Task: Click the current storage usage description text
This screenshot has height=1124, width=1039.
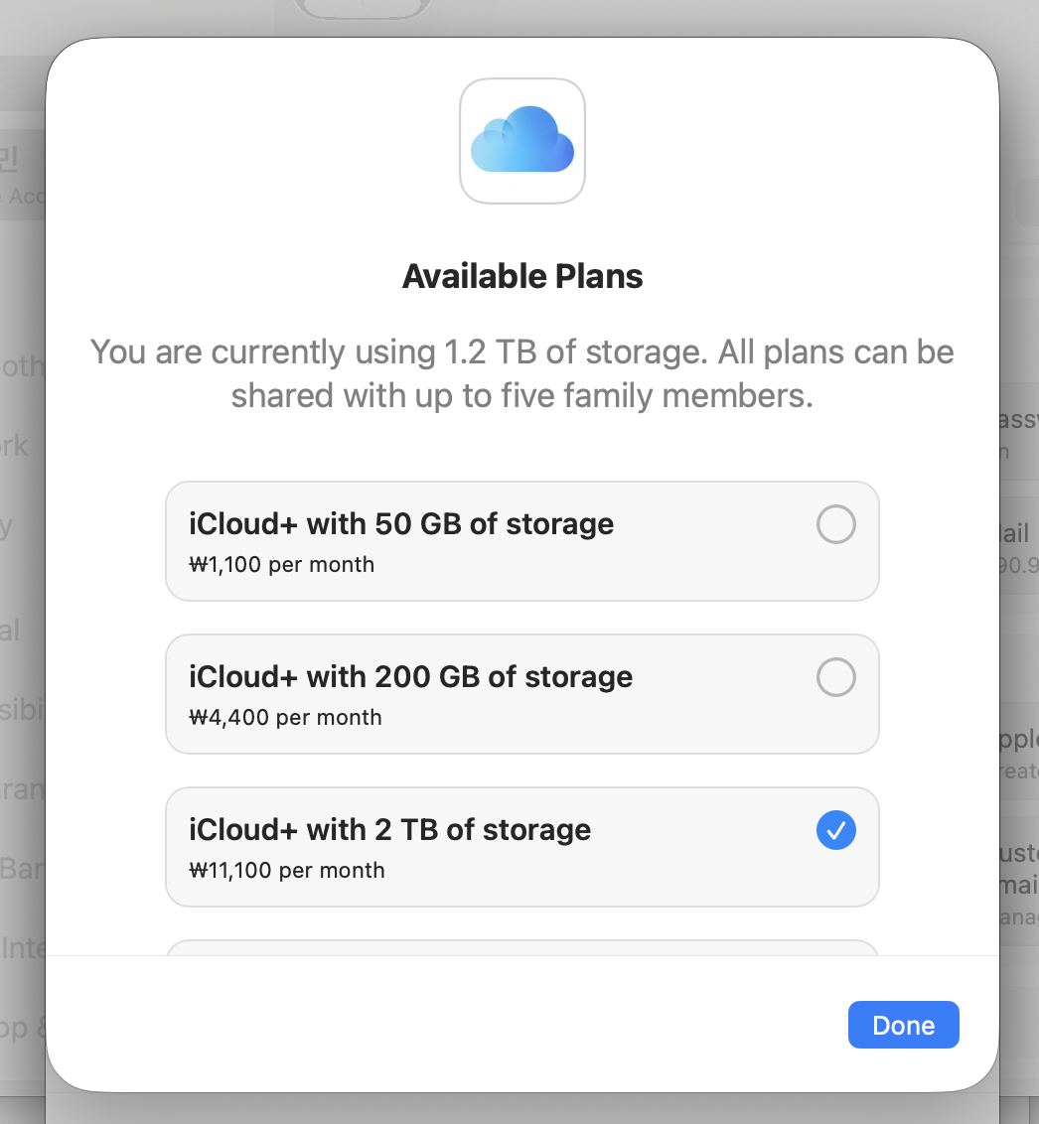Action: click(522, 373)
